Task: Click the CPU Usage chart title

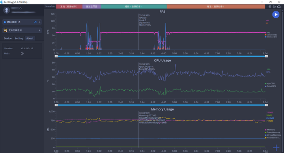Action: (x=162, y=60)
